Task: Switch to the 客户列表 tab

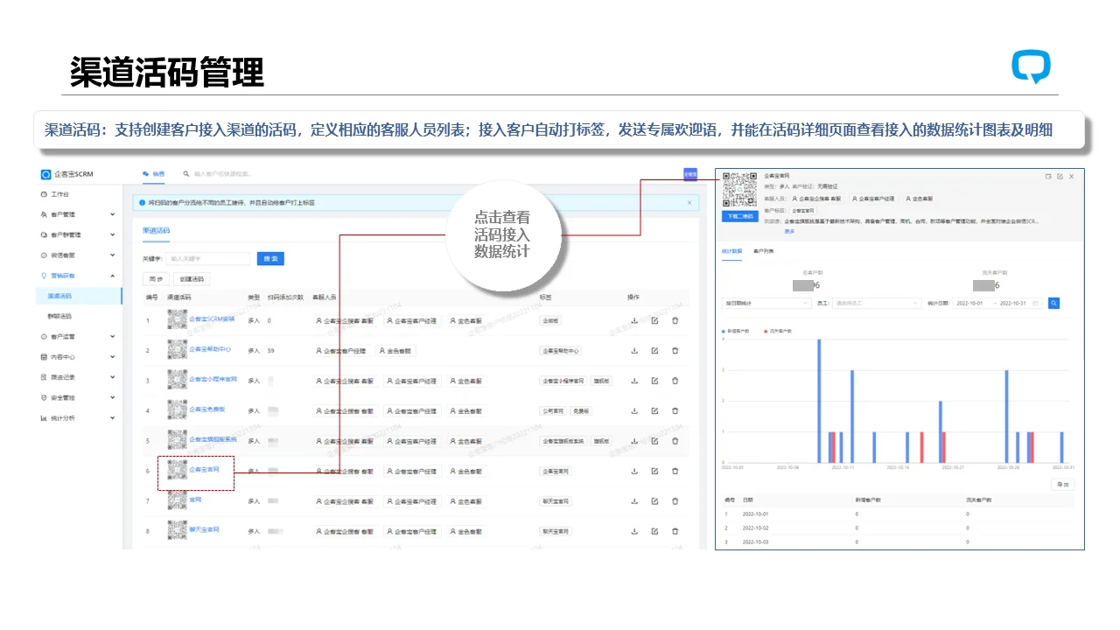Action: [764, 251]
